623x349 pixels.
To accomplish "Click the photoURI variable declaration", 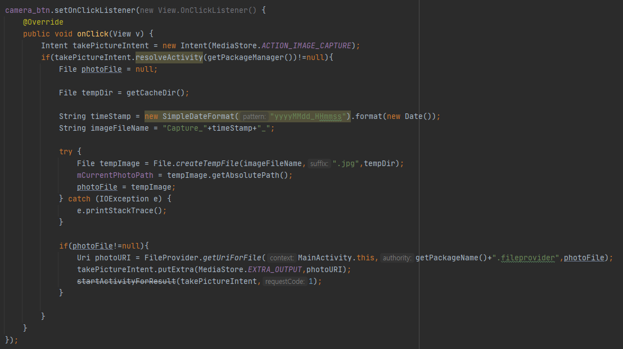I will [113, 258].
